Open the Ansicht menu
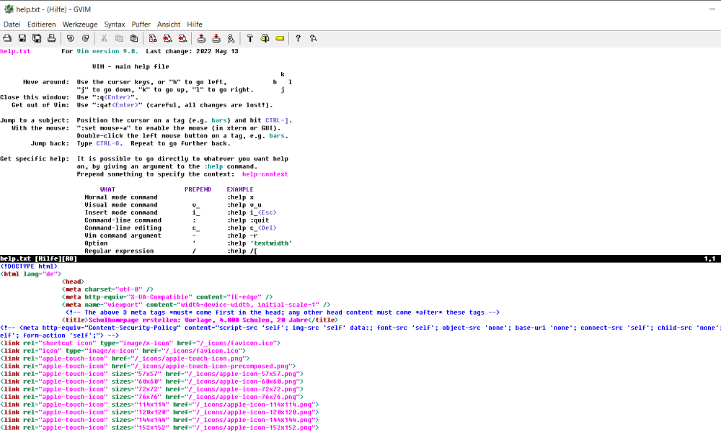This screenshot has height=432, width=721. 169,24
